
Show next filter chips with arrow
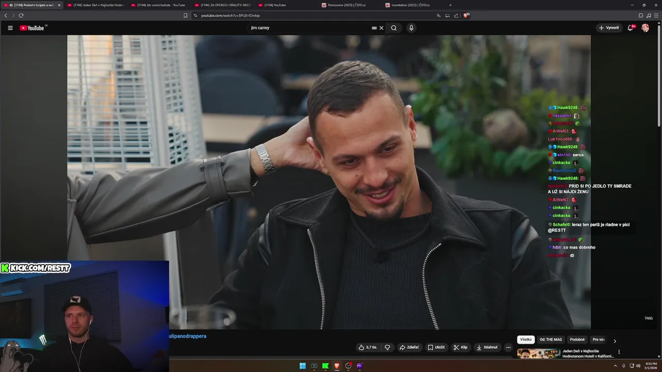coord(615,341)
